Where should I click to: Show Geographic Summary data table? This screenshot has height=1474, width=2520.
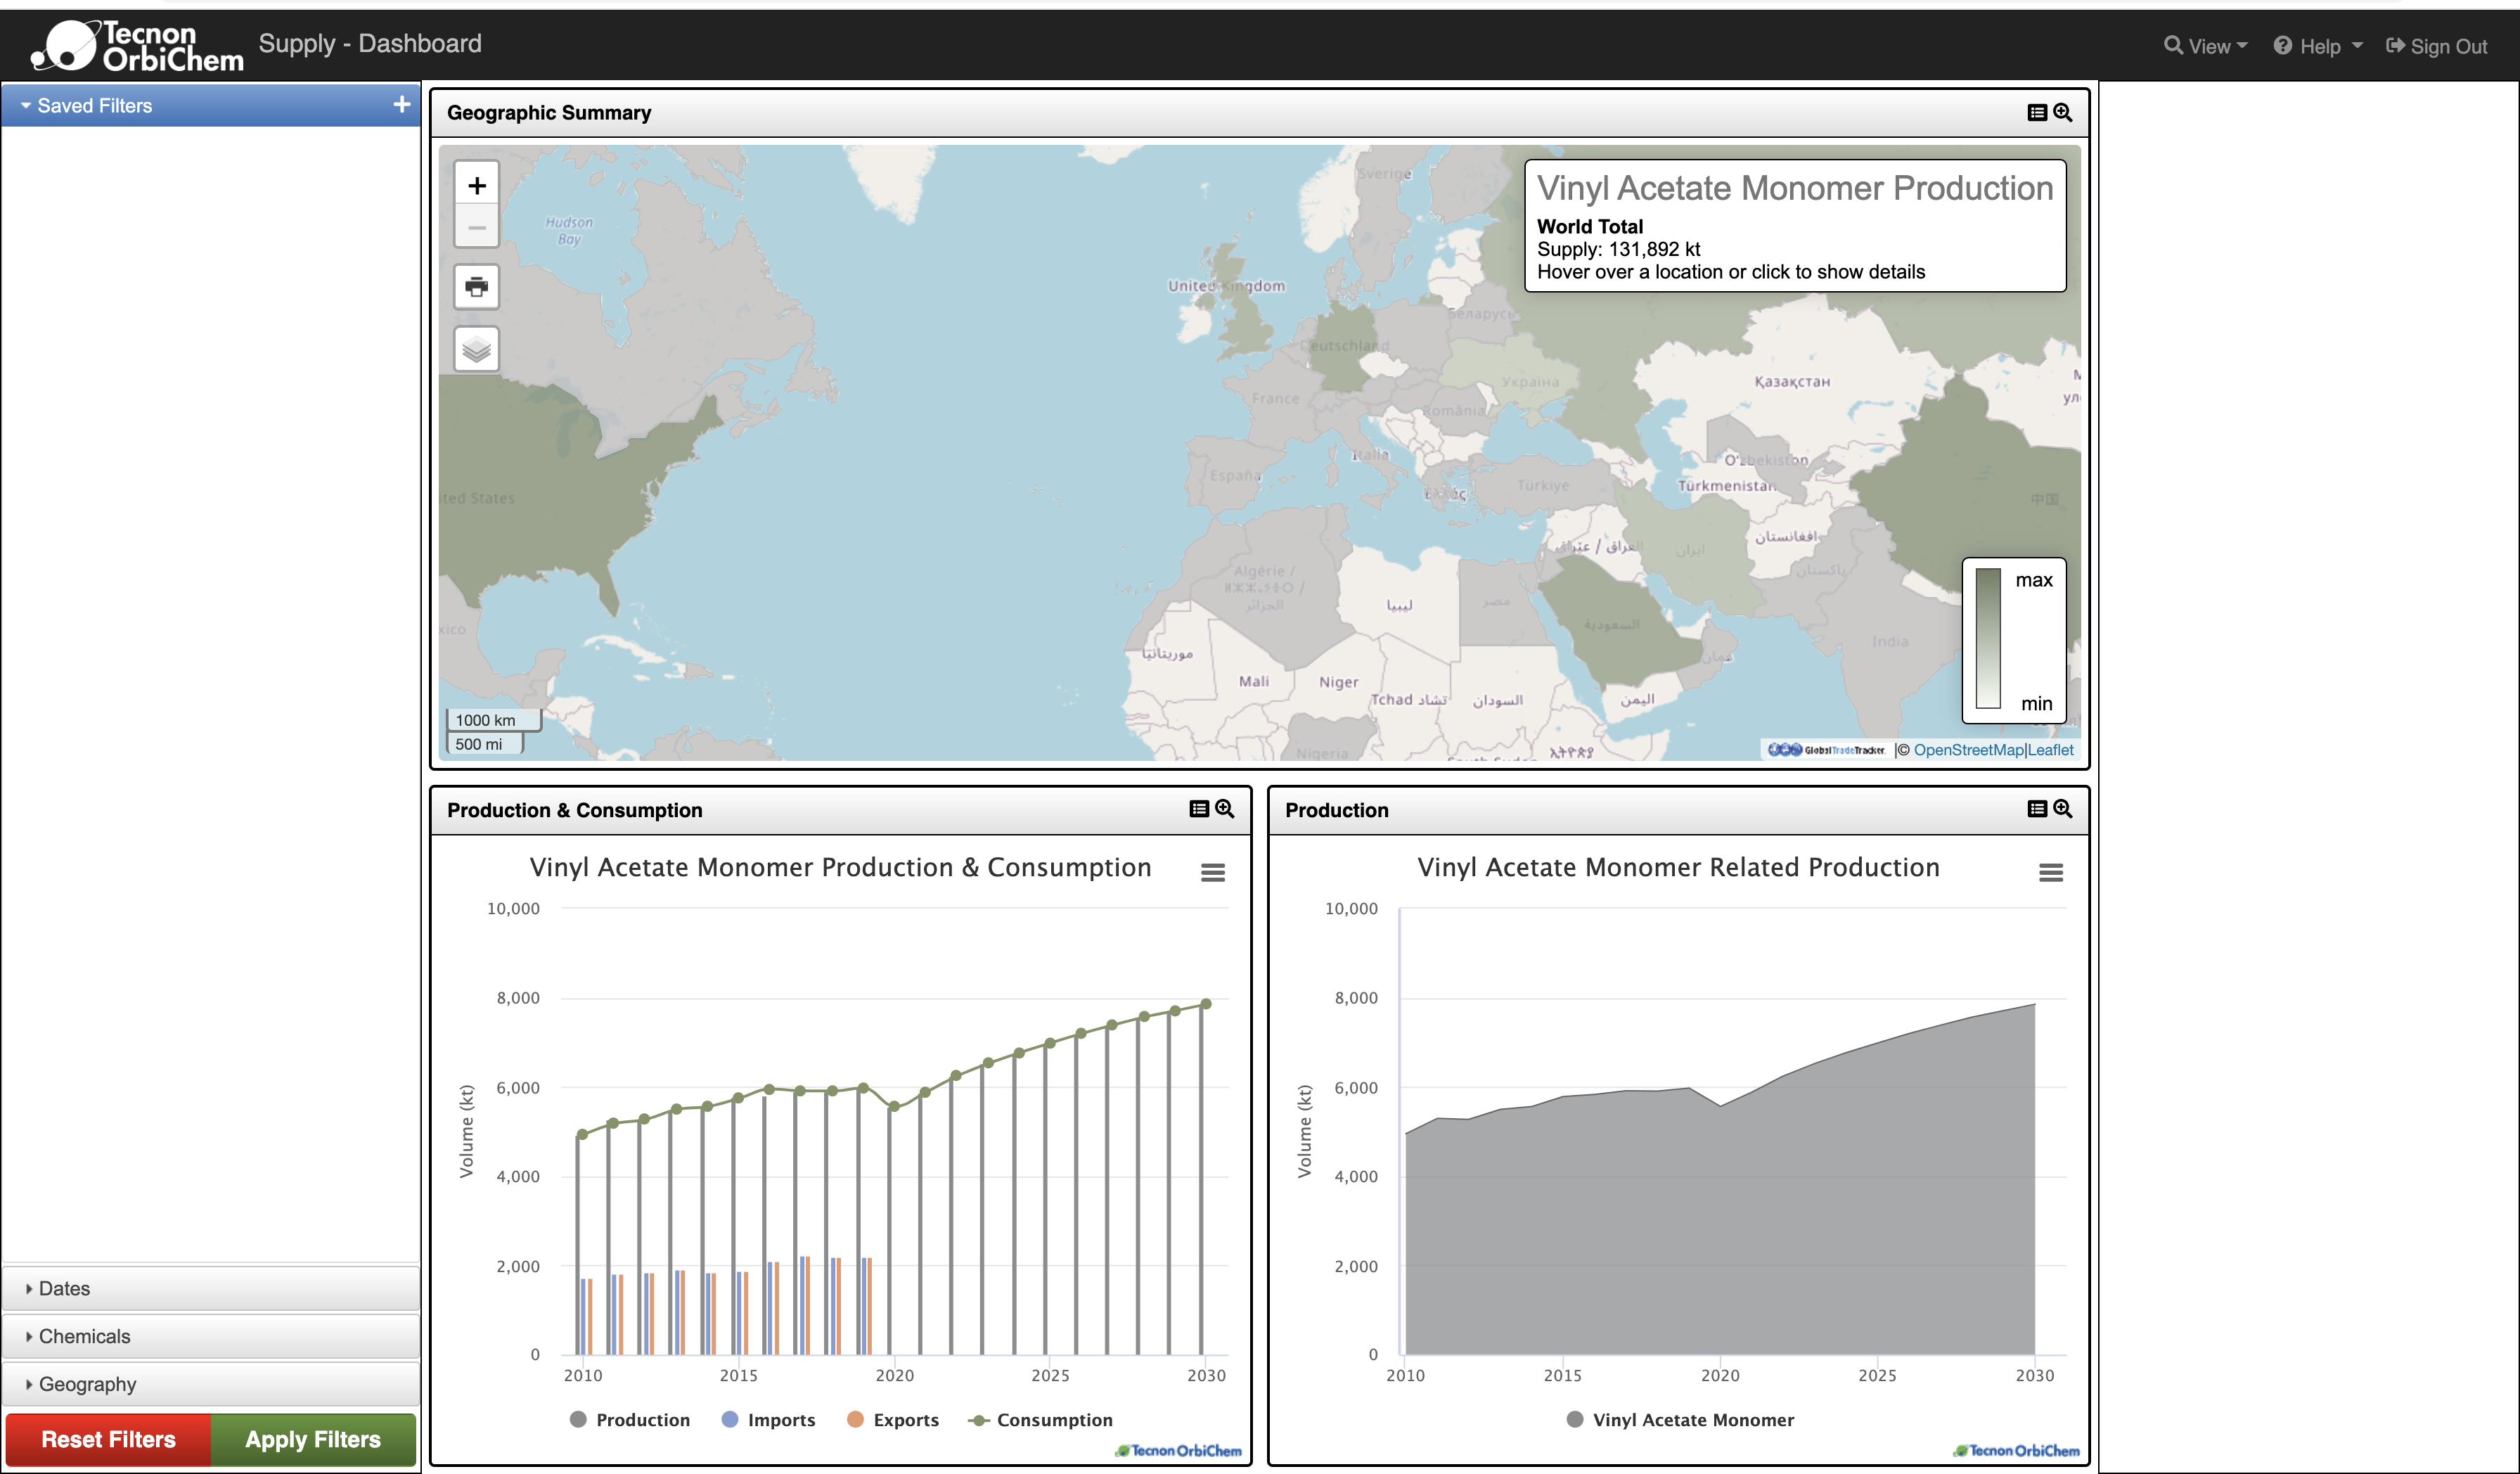(2036, 113)
